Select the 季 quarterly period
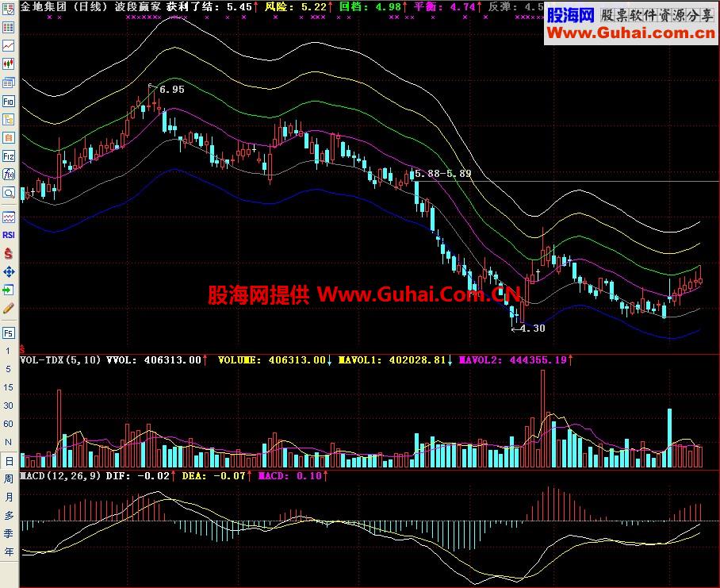Image resolution: width=720 pixels, height=588 pixels. [9, 534]
